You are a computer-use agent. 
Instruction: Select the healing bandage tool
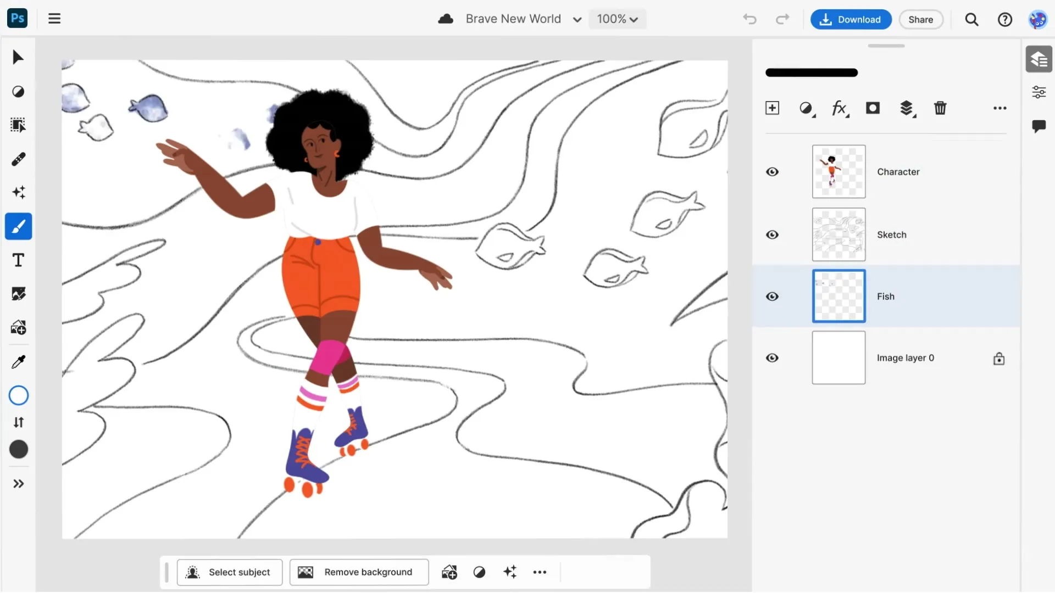pyautogui.click(x=18, y=159)
